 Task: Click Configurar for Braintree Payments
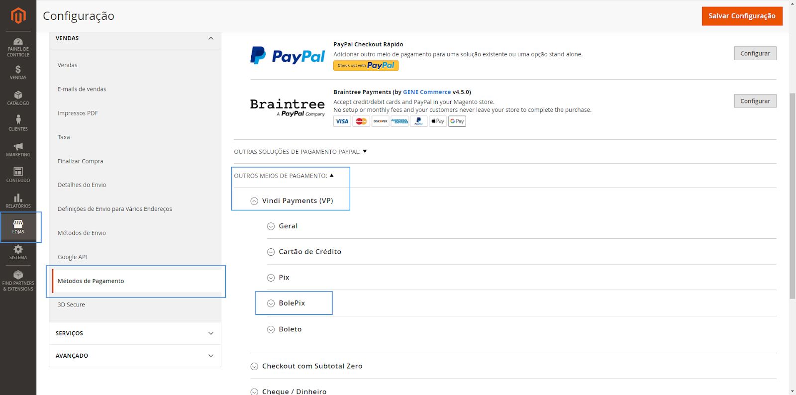coord(755,101)
